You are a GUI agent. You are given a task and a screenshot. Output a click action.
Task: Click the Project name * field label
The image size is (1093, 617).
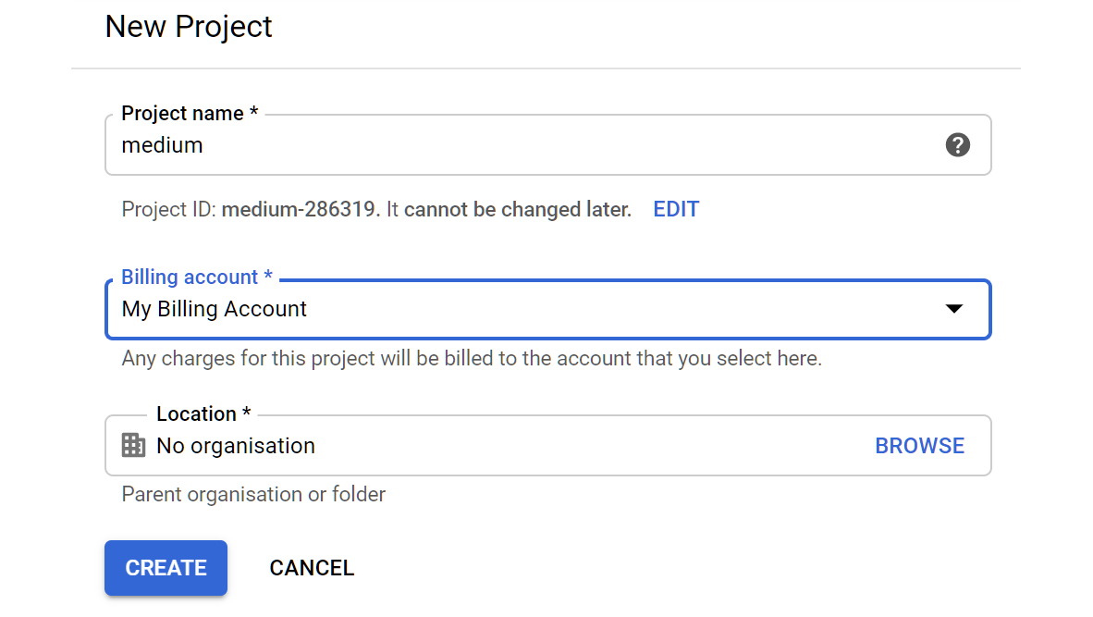tap(190, 113)
